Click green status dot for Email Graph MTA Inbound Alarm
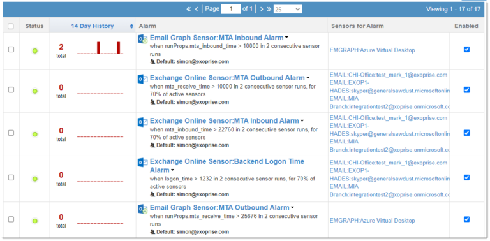Screen dimensions: 490x241 [x=34, y=50]
